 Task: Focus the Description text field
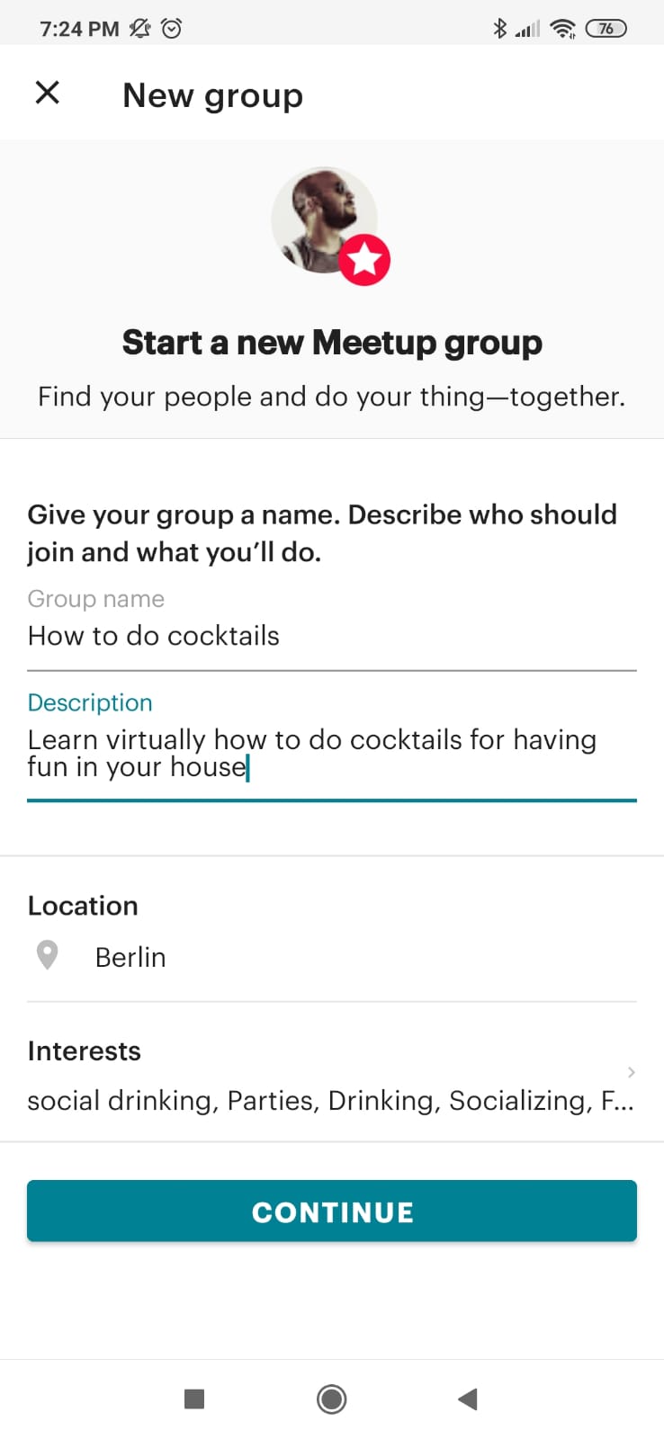(x=331, y=753)
